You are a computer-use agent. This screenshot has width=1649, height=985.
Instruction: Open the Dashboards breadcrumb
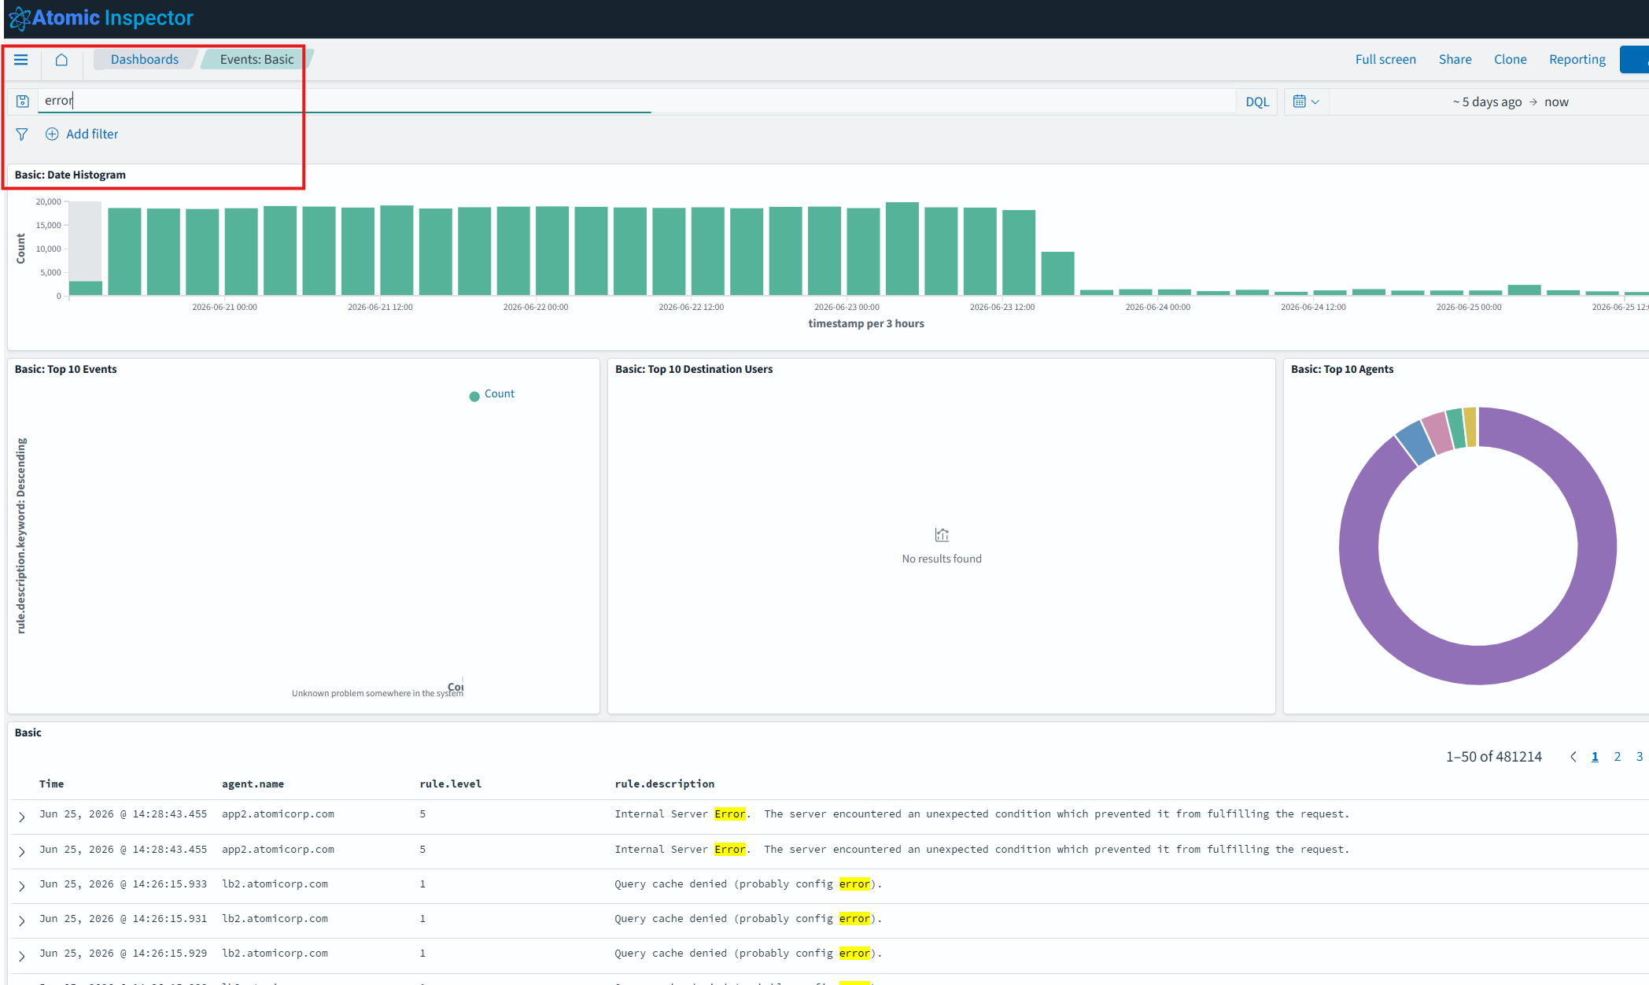pos(145,60)
